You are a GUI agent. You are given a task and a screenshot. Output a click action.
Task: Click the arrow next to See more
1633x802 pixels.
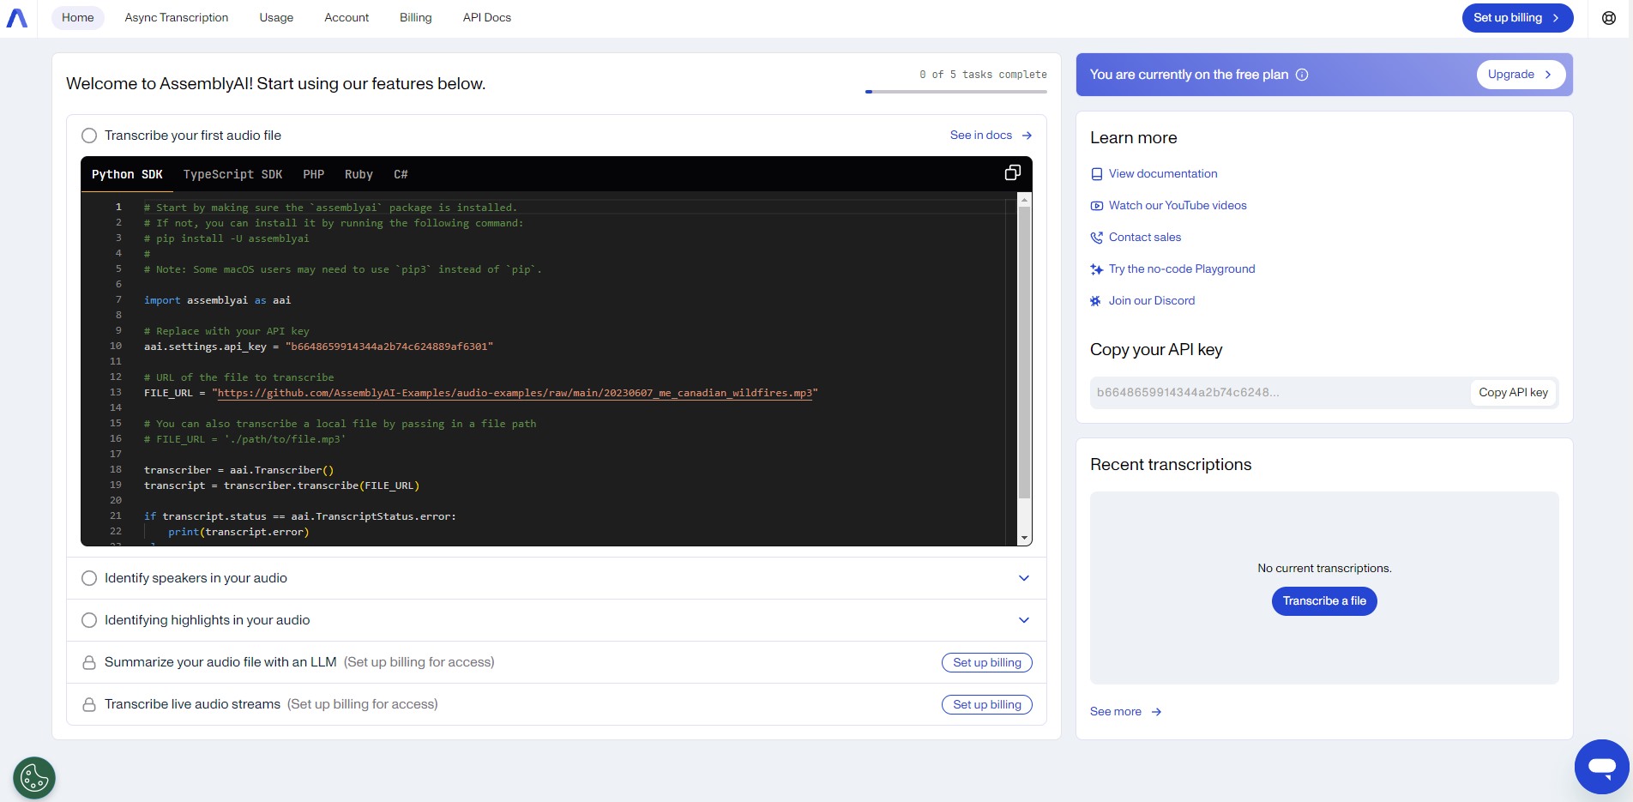(x=1156, y=712)
